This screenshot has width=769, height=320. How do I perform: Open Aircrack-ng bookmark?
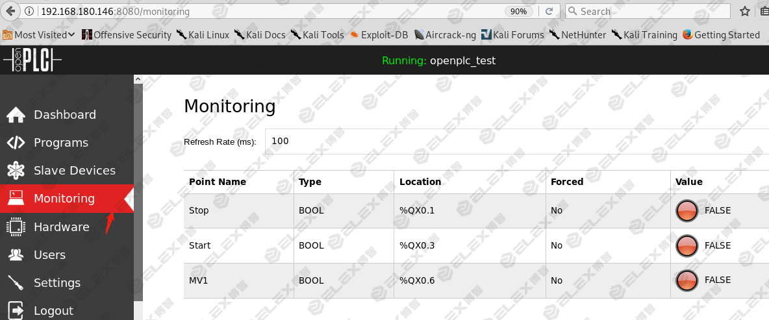(x=445, y=35)
